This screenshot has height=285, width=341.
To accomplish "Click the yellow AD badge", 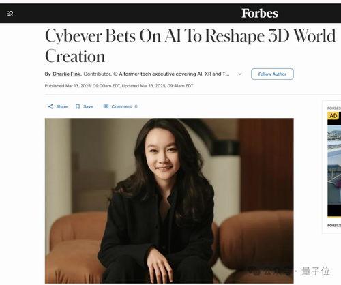I will (x=333, y=116).
